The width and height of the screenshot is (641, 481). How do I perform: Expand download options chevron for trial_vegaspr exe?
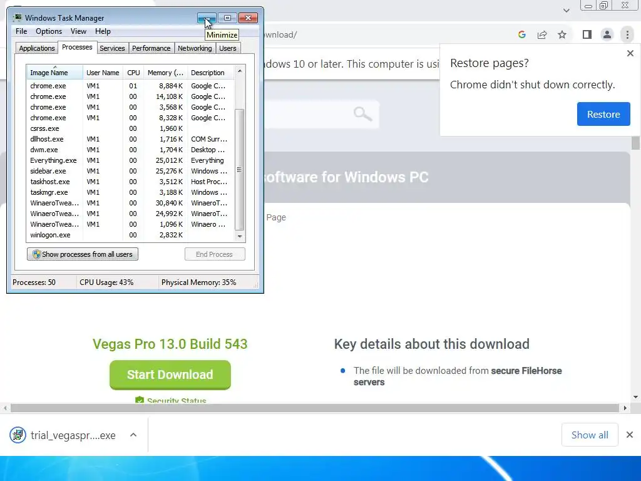pyautogui.click(x=133, y=435)
